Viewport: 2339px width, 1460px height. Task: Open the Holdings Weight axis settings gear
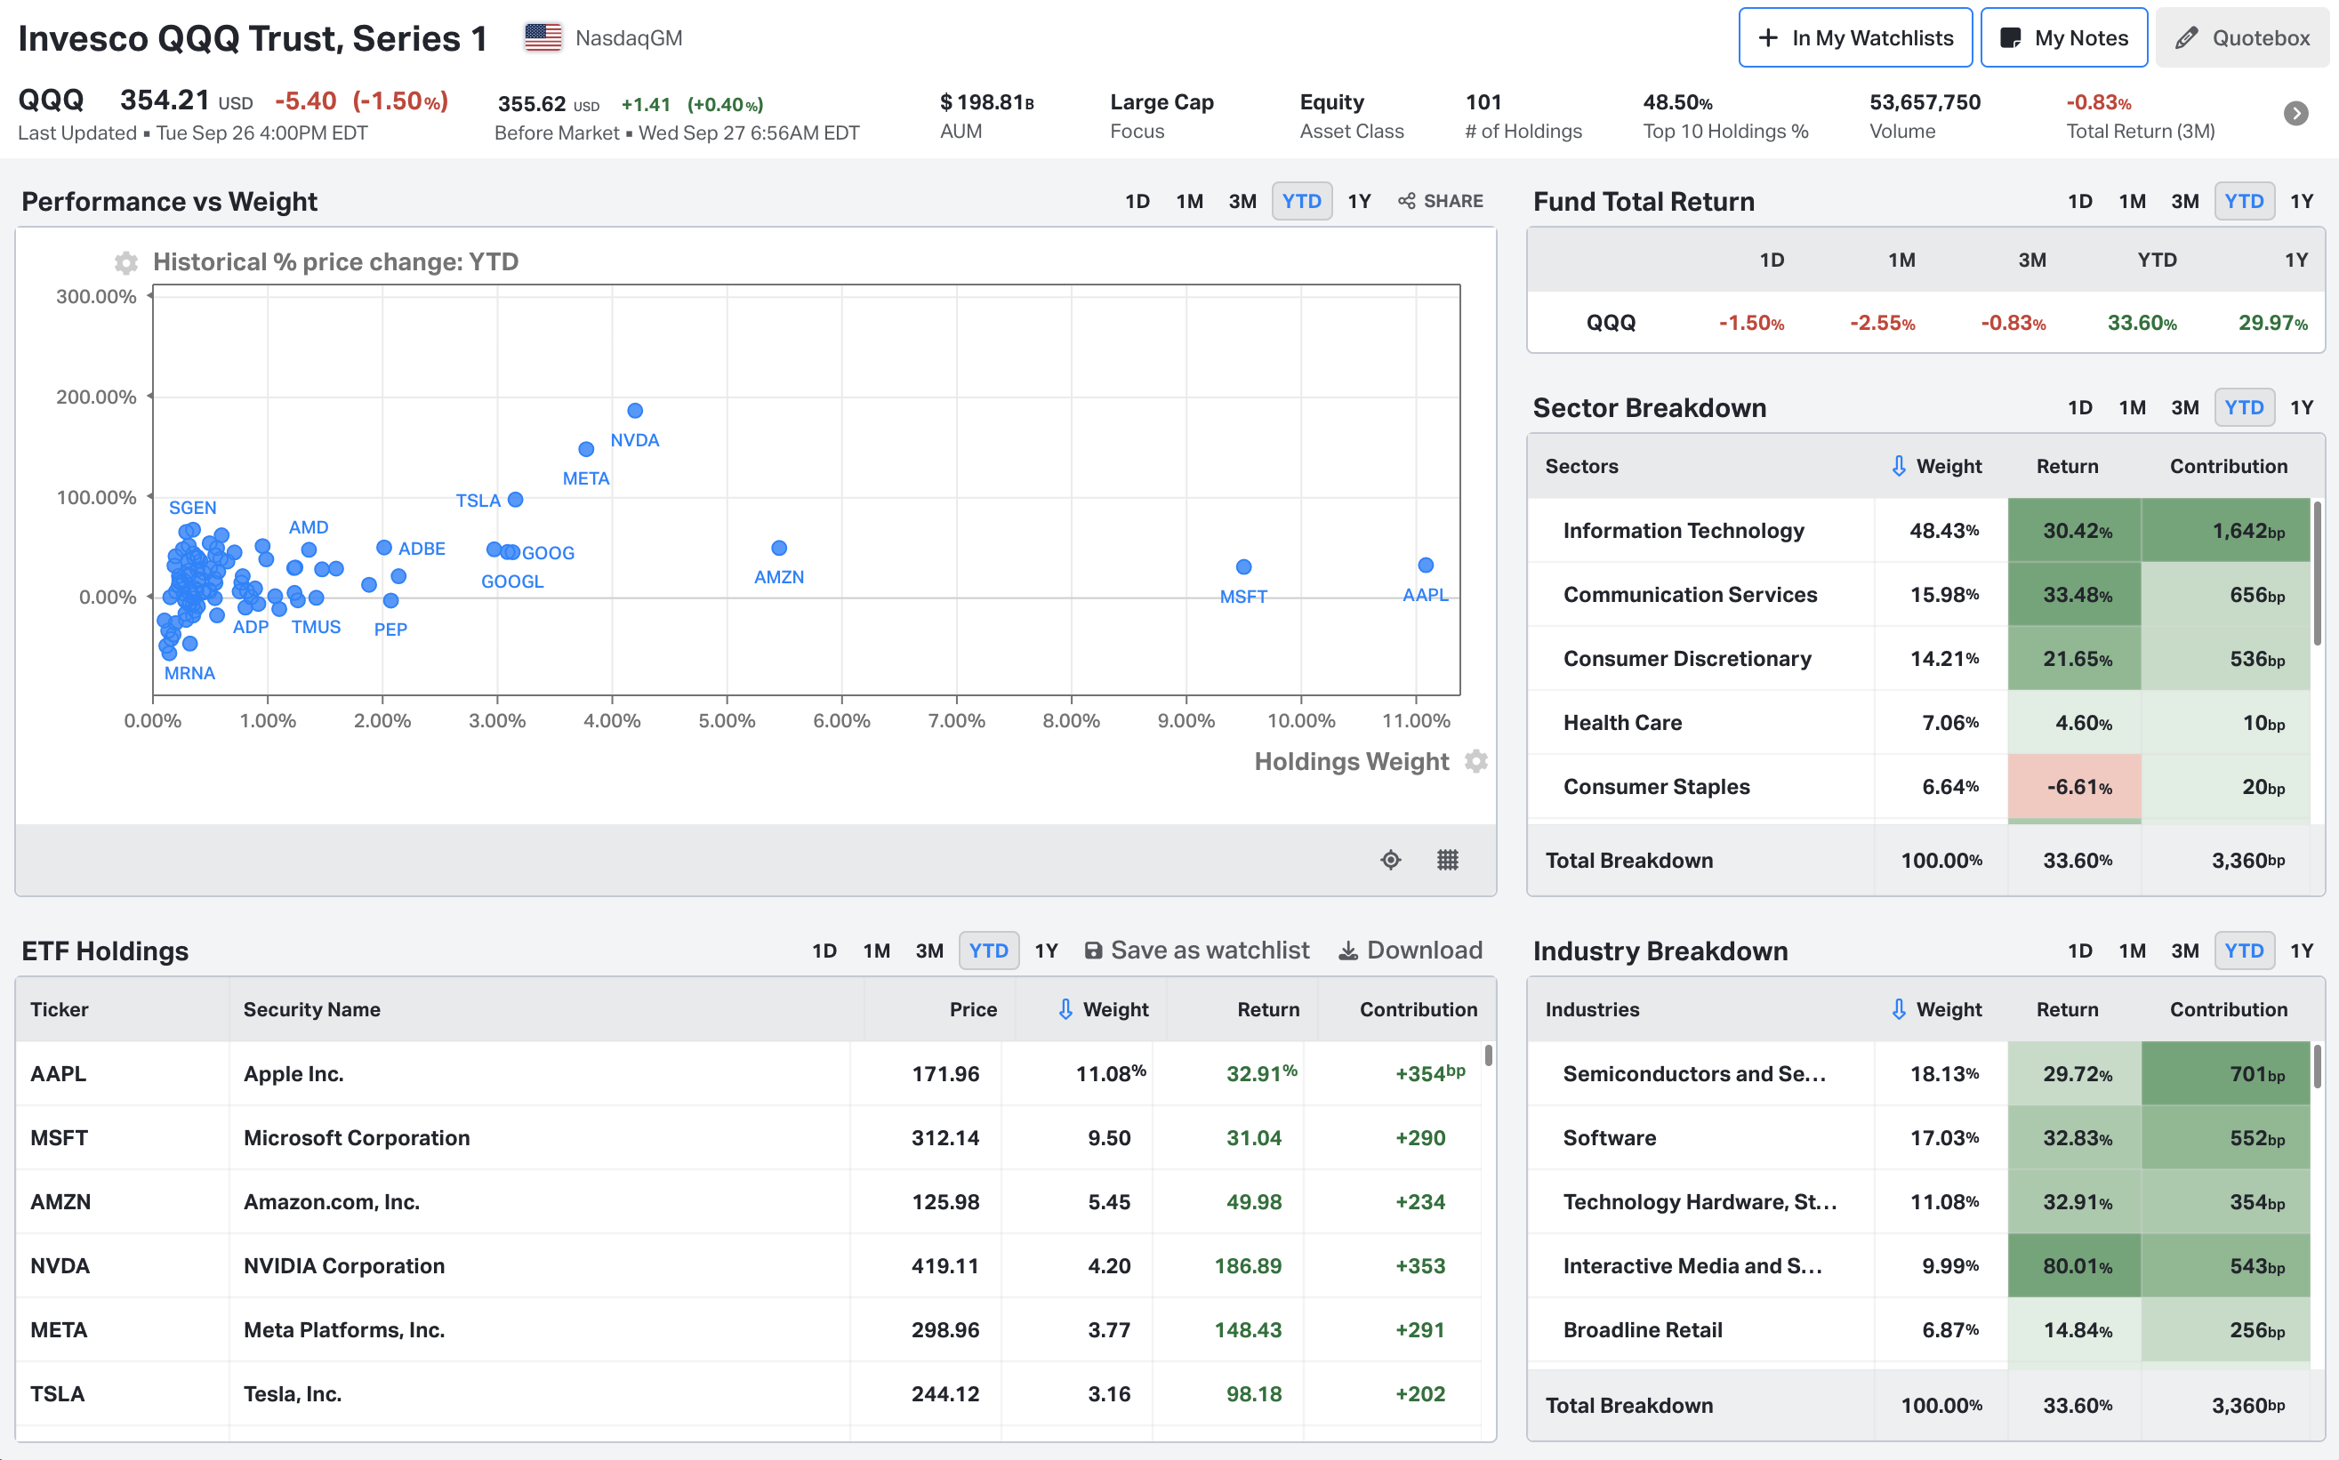pyautogui.click(x=1475, y=761)
